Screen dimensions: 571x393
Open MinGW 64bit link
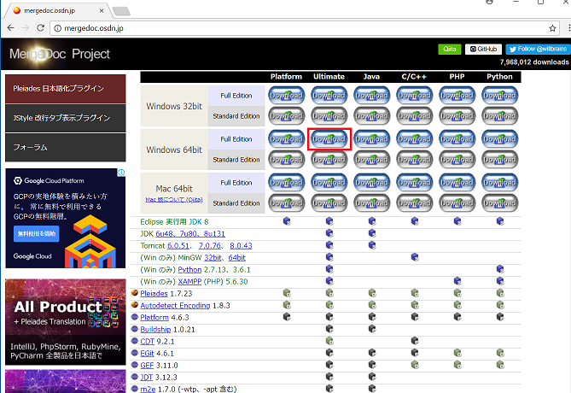click(237, 258)
